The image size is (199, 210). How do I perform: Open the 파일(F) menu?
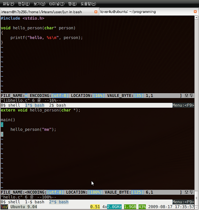[x=9, y=4]
